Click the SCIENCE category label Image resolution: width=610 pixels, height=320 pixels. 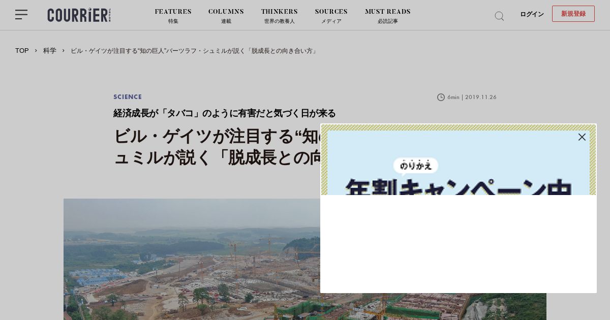click(128, 97)
